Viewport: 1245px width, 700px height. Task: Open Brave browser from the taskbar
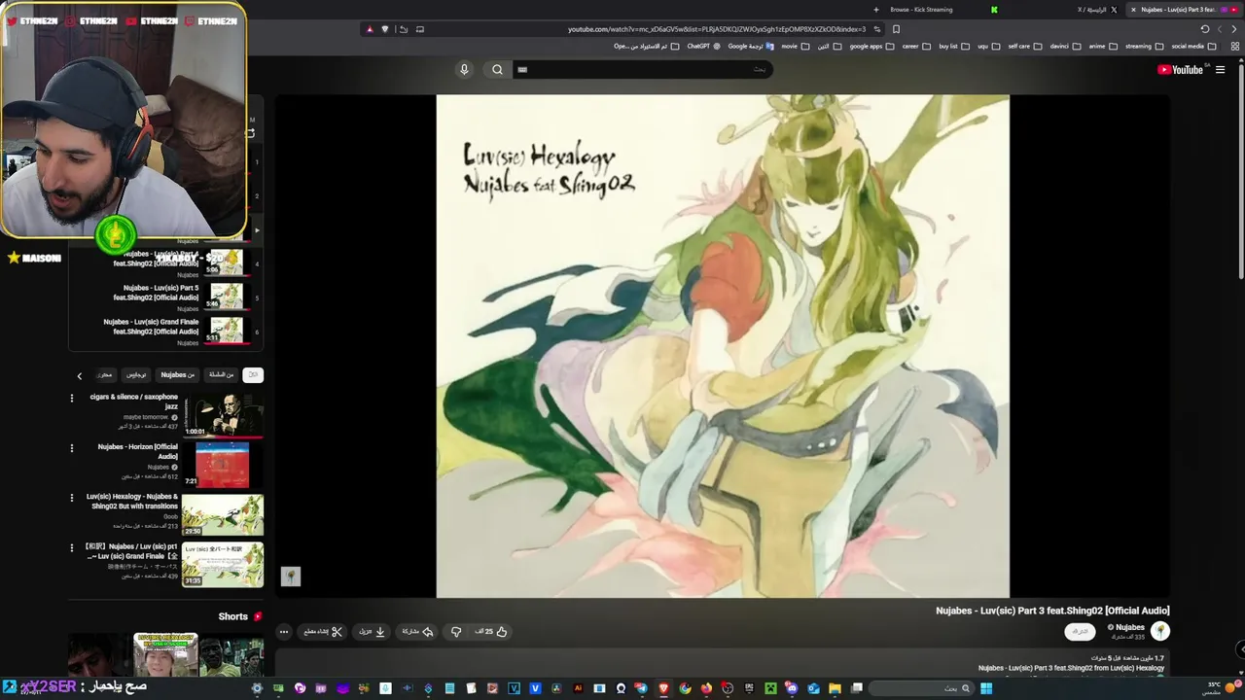(663, 688)
